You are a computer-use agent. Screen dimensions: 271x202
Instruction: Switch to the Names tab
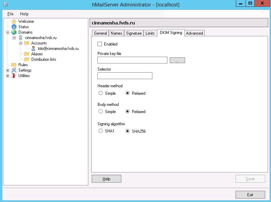[x=116, y=33]
